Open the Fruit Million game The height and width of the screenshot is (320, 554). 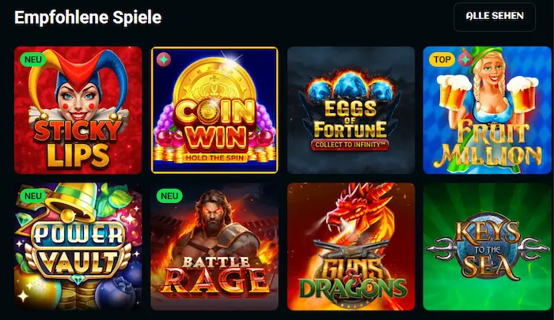point(488,110)
